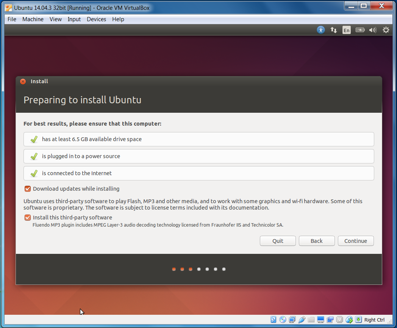Click the battery indicator in the top panel
Viewport: 397px width, 328px height.
tap(359, 30)
